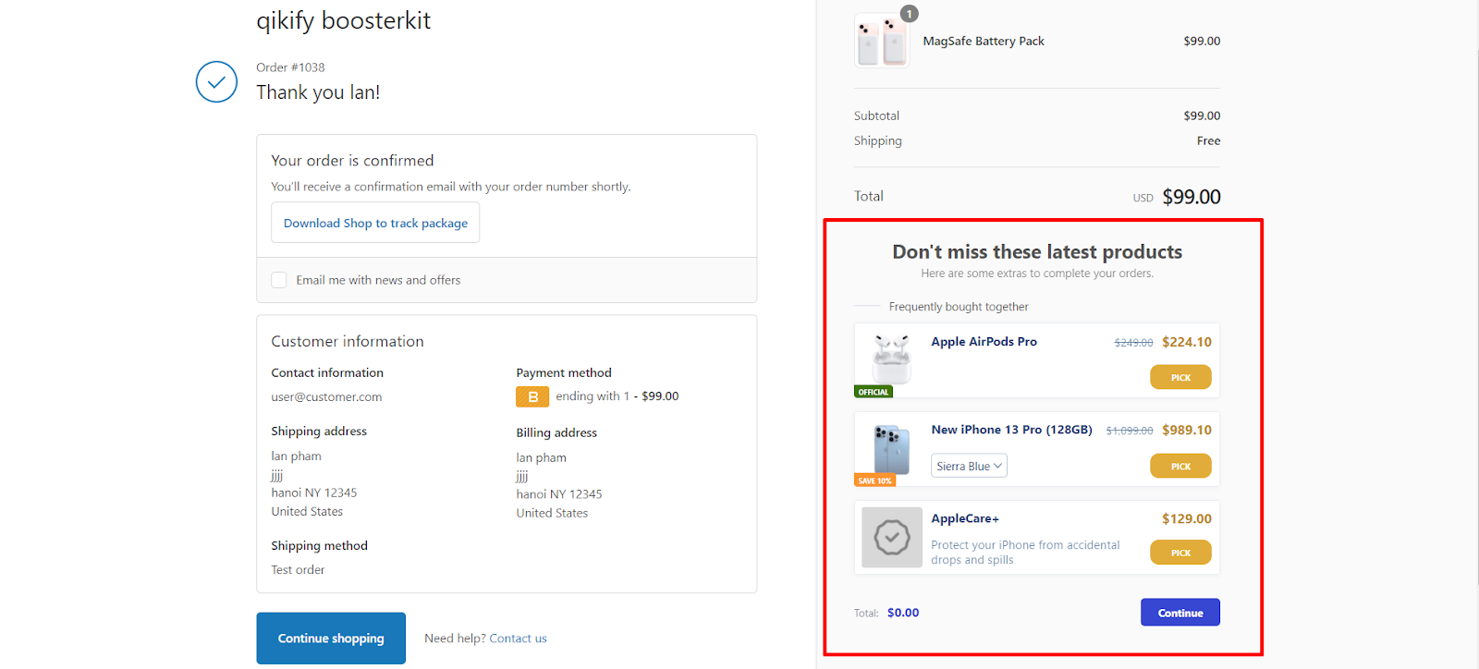Viewport: 1479px width, 669px height.
Task: Click Download Shop to track package
Action: click(x=375, y=223)
